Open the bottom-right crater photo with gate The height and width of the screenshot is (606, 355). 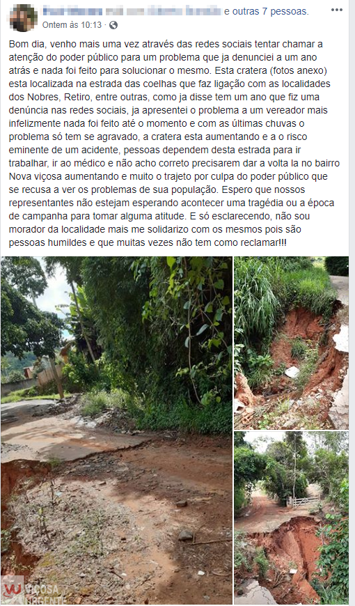point(291,518)
